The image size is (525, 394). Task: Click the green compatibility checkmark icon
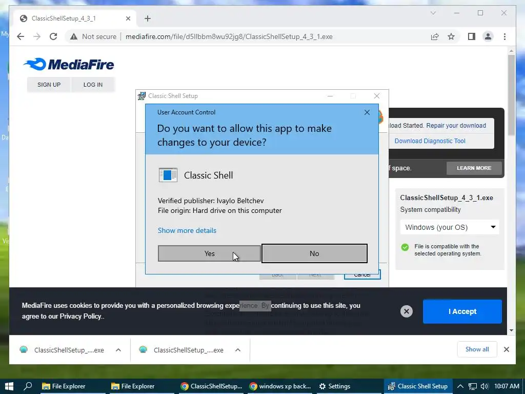pyautogui.click(x=405, y=247)
